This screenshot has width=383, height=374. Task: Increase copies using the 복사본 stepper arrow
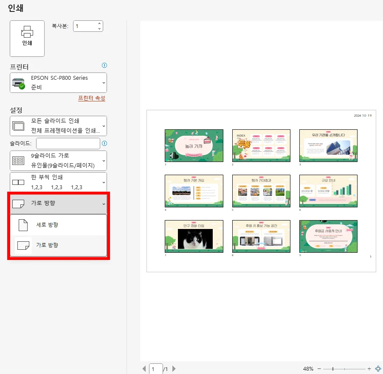pyautogui.click(x=99, y=23)
